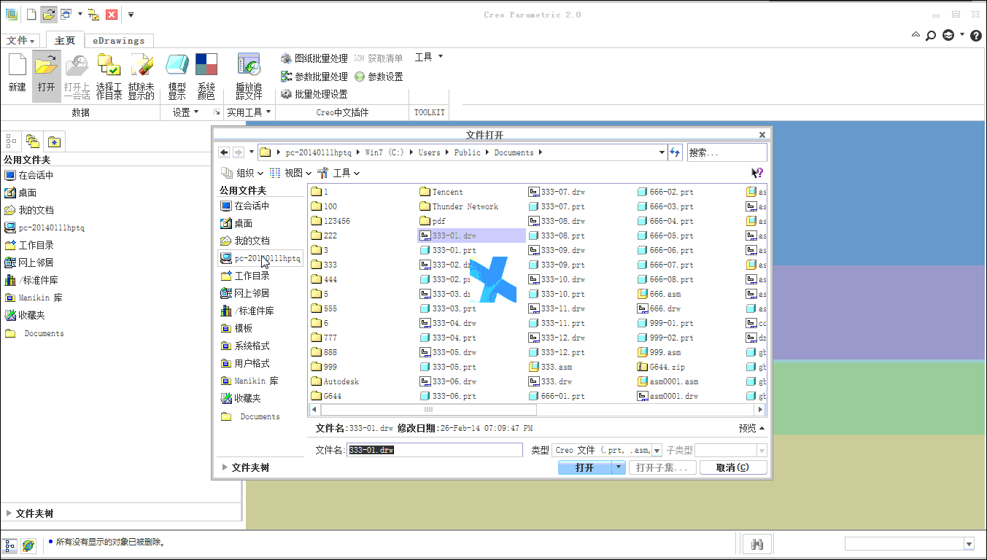
Task: Click the Win7 (C:) breadcrumb in address bar
Action: (384, 152)
